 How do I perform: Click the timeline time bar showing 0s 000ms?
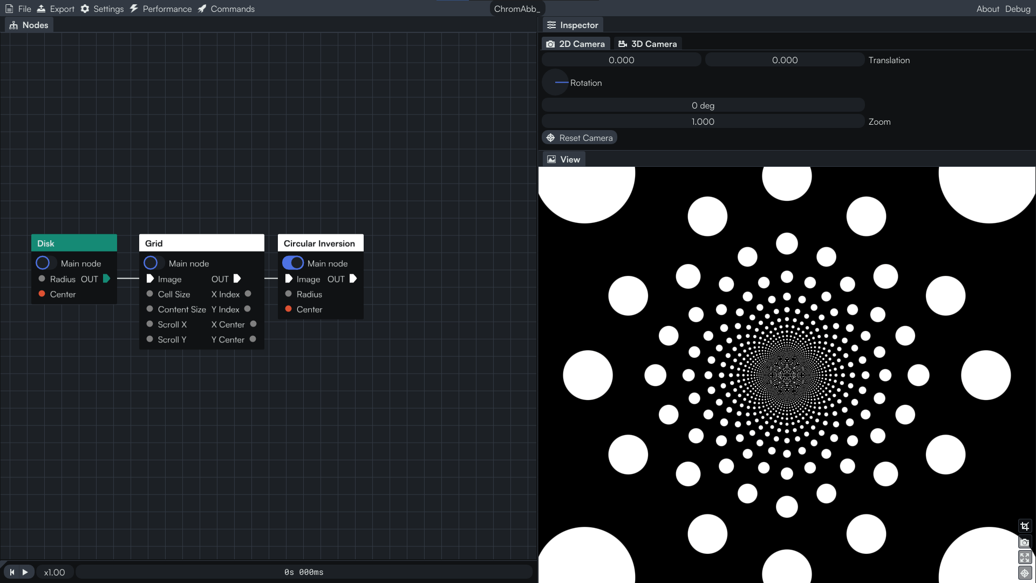[304, 572]
